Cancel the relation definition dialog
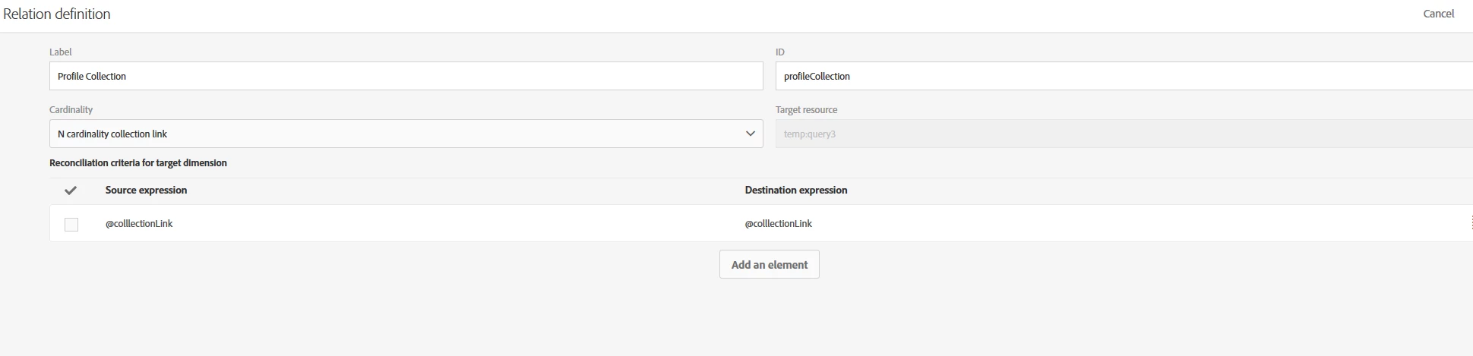 click(x=1438, y=14)
